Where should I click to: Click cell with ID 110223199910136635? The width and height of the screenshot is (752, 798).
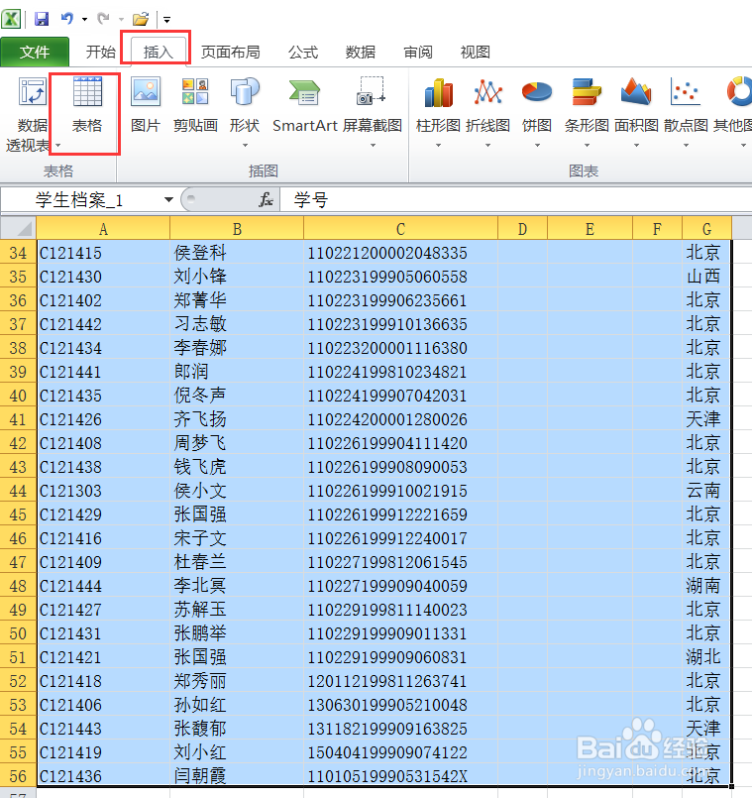[x=400, y=324]
